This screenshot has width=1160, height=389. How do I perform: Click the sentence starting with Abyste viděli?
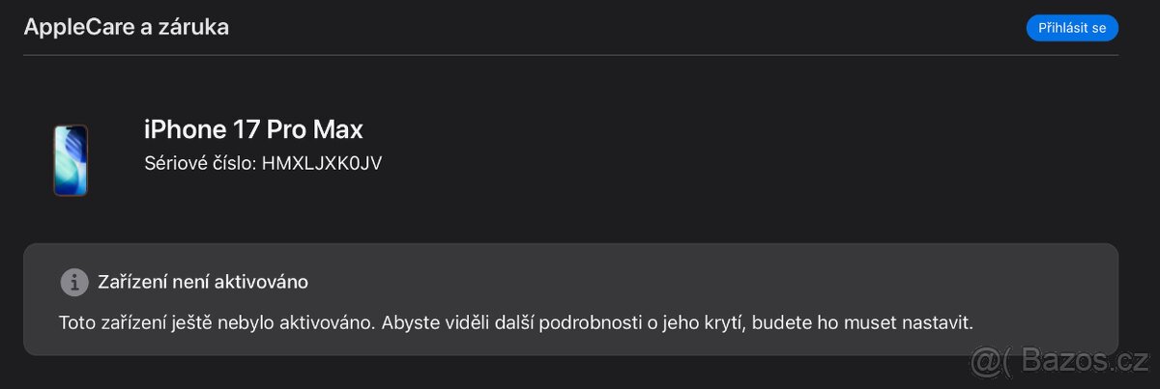pos(677,323)
